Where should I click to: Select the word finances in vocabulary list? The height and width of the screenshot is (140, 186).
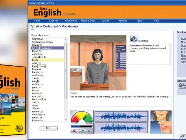[37, 69]
